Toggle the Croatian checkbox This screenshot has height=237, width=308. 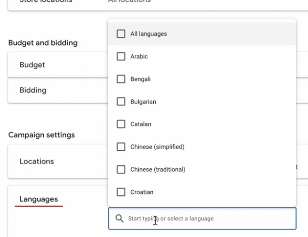tap(121, 192)
